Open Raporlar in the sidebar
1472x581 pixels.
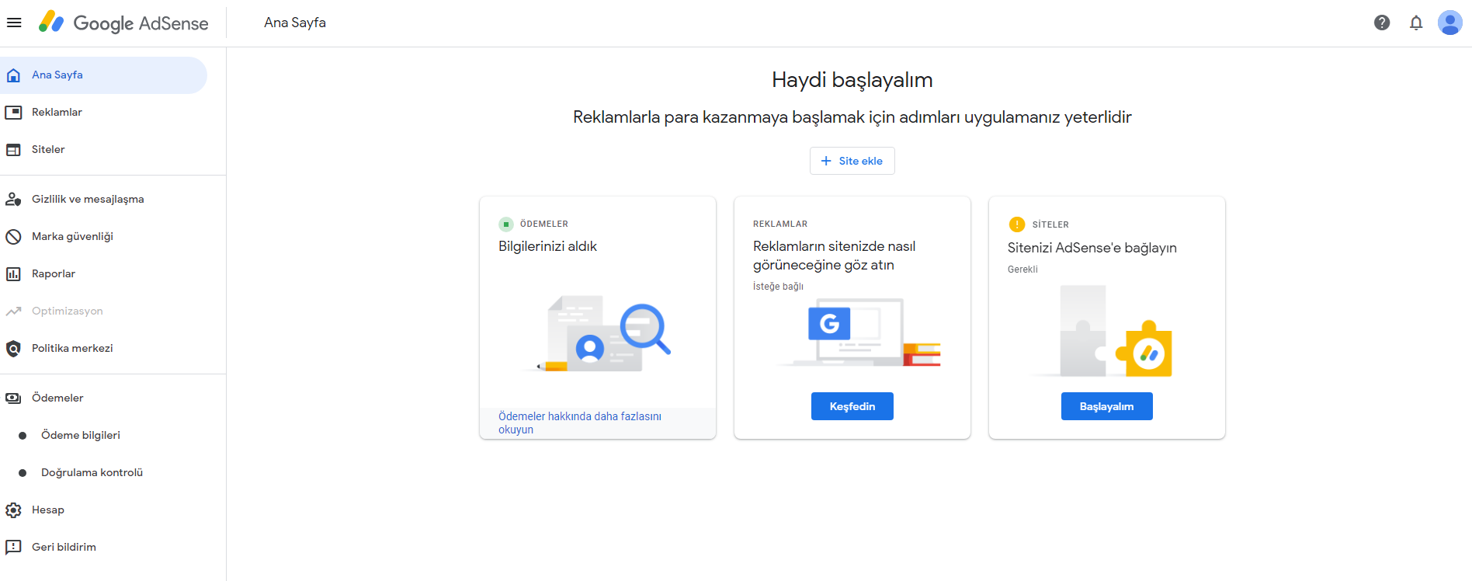pos(103,274)
